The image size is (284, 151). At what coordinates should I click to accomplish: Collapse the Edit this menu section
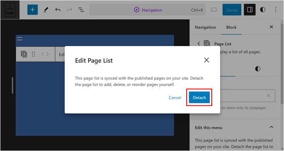pos(271,127)
